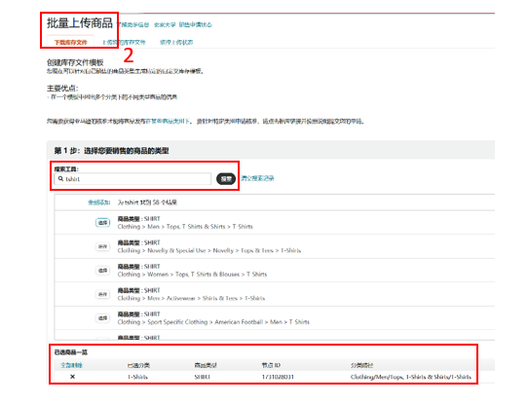This screenshot has width=528, height=404.
Task: Click the inline blue link in the approval notice
Action: tap(169, 121)
